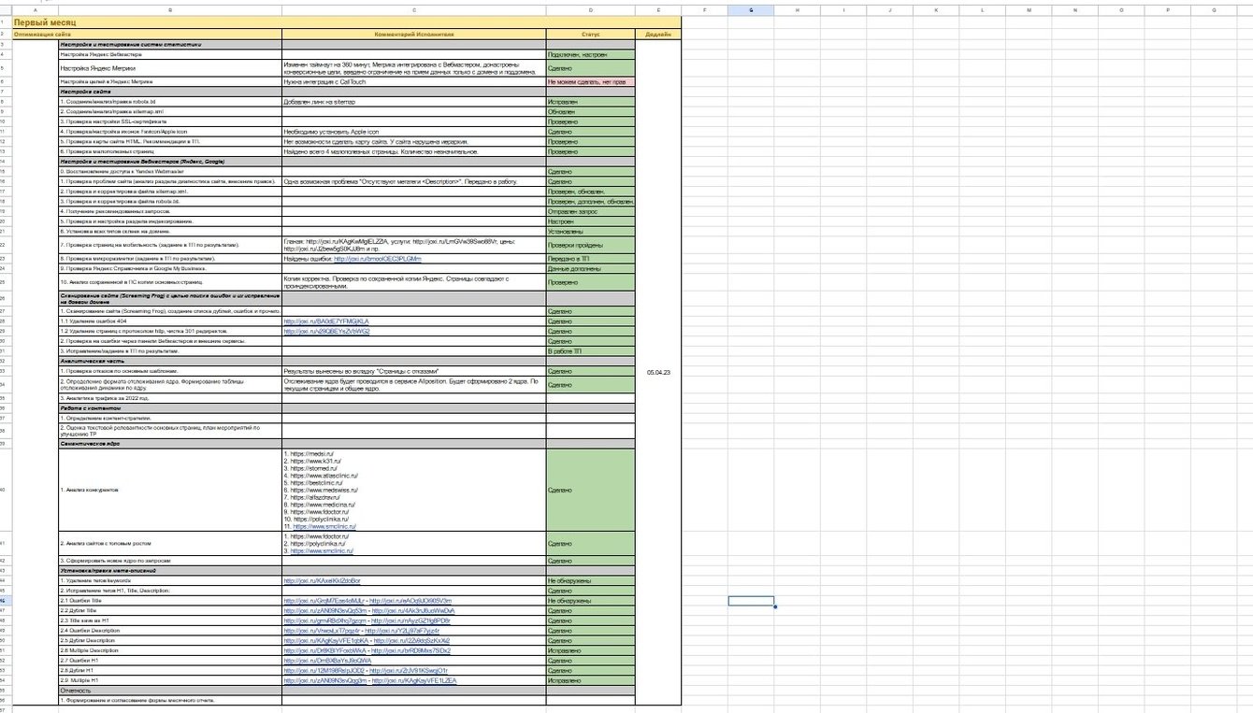Open first link in "2.4 Ошибки Description" row

click(324, 631)
